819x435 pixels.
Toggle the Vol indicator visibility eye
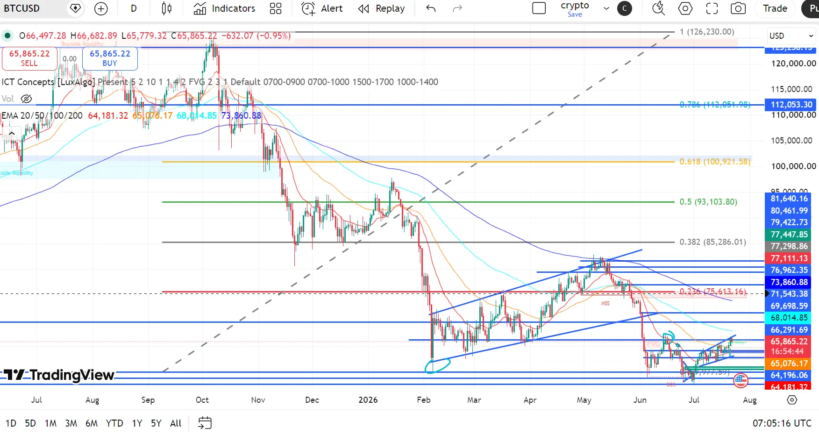(27, 99)
